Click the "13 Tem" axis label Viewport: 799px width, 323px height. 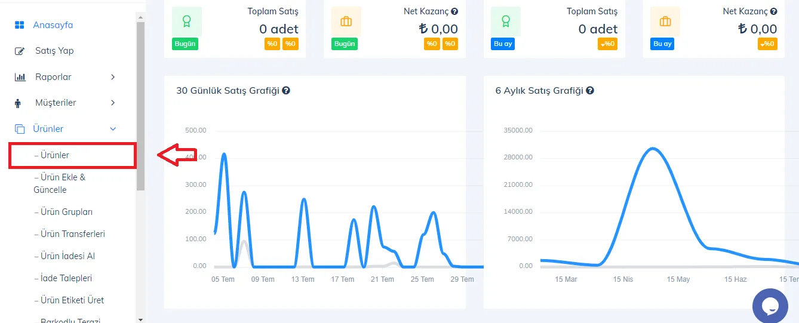[x=303, y=279]
